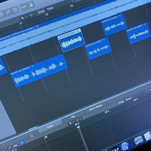Switch to the File tab in editor
This screenshot has height=151, width=151.
click(73, 117)
